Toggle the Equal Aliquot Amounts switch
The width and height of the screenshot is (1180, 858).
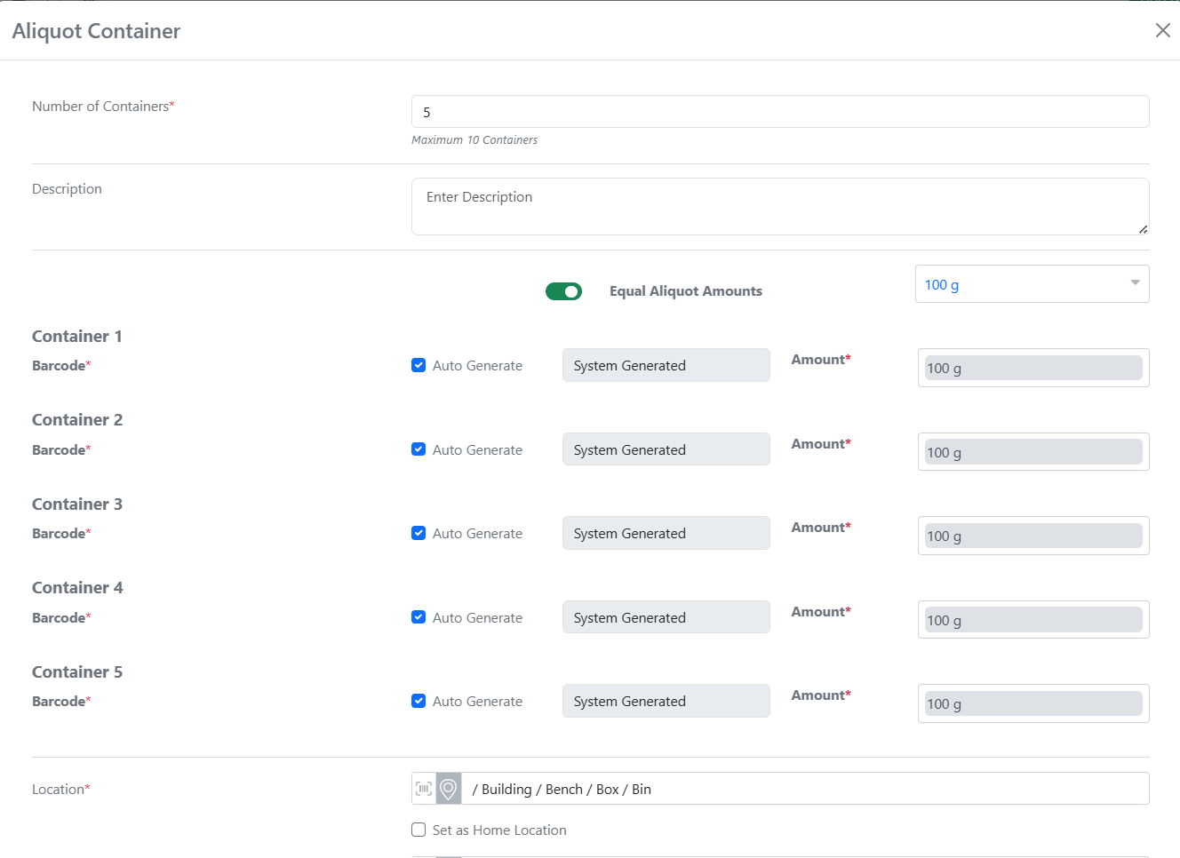pyautogui.click(x=563, y=291)
